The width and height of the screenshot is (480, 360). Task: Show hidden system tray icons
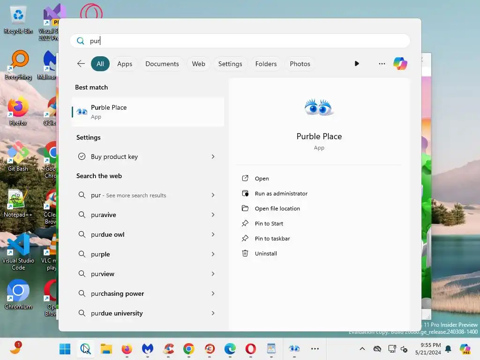362,349
